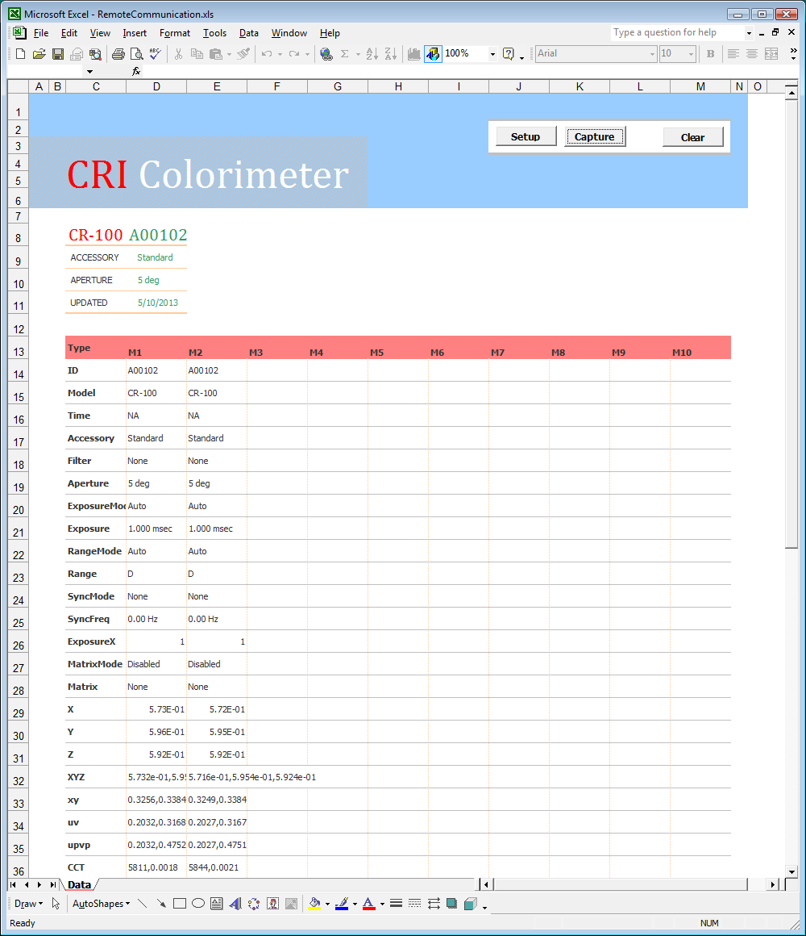
Task: Click the Capture button
Action: click(594, 136)
